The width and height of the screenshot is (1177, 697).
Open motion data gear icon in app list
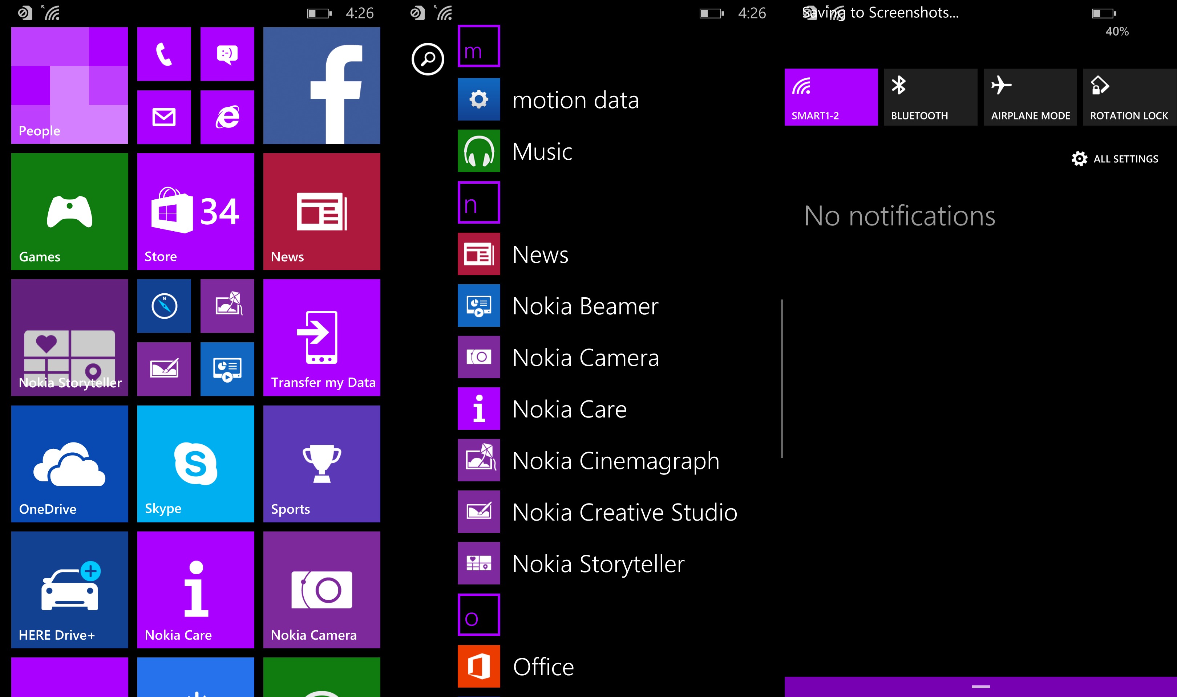pyautogui.click(x=479, y=99)
